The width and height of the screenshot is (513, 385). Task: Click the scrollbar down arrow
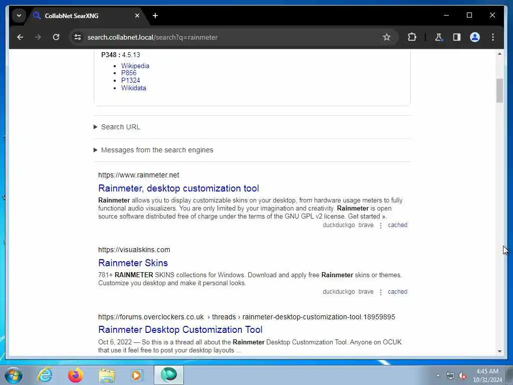(499, 351)
